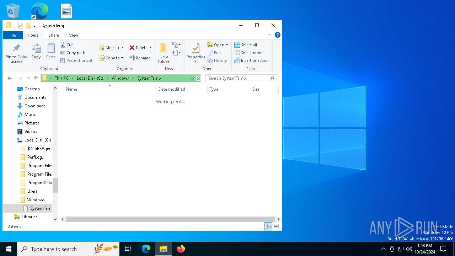Switch to the Share ribbon tab

(x=54, y=35)
